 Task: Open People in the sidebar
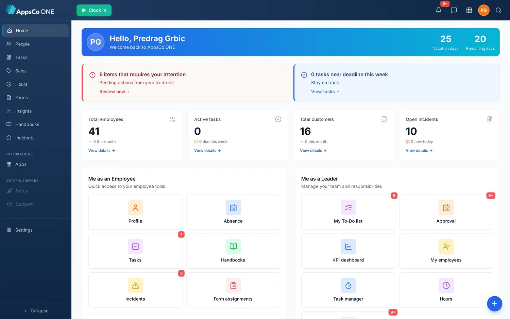click(36, 44)
